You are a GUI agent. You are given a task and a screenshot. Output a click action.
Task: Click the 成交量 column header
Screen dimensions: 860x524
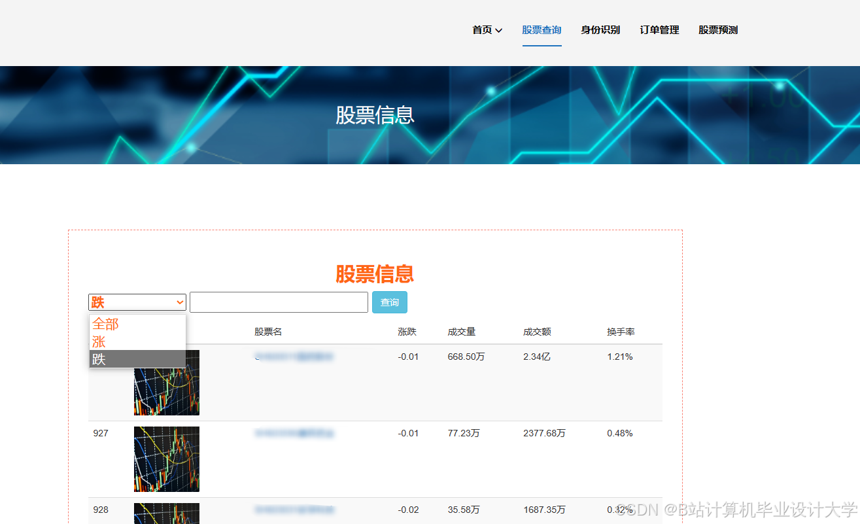[x=462, y=332]
